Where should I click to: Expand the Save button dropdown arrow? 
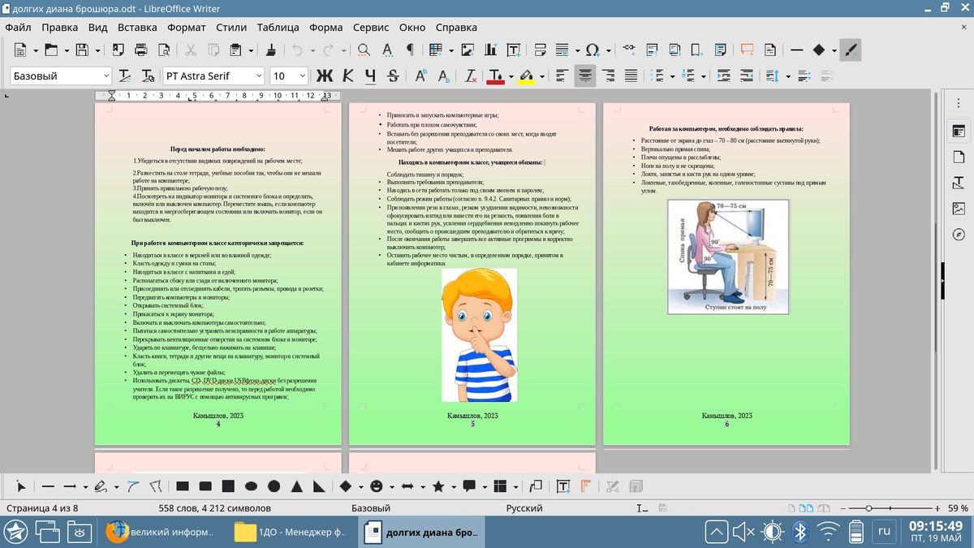click(98, 50)
